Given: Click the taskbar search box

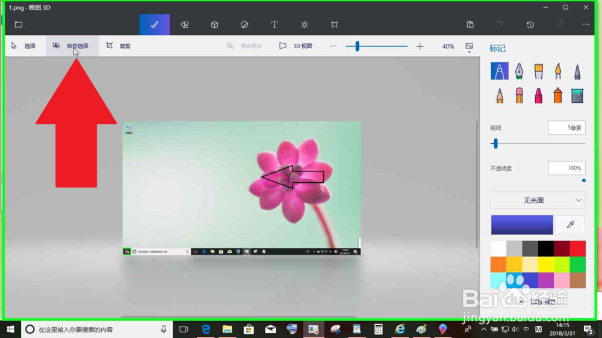Looking at the screenshot, I should [96, 329].
